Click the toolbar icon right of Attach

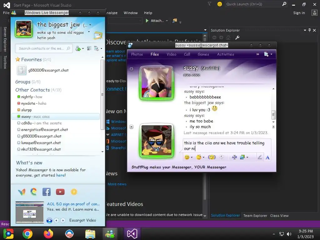point(175,21)
